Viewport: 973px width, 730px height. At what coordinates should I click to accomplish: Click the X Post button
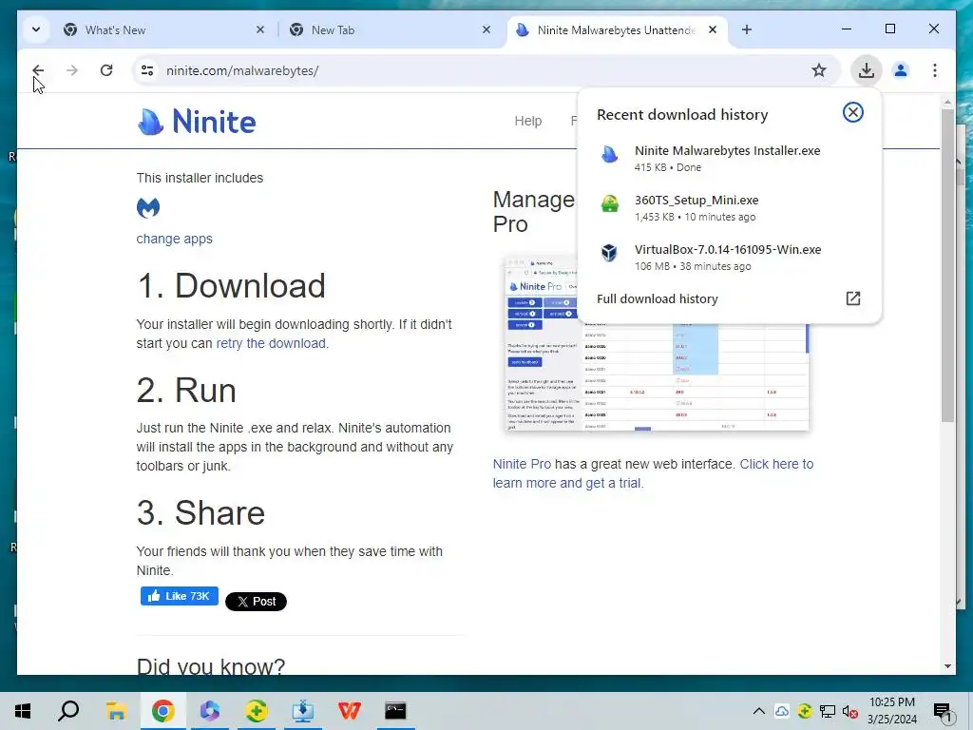tap(256, 602)
